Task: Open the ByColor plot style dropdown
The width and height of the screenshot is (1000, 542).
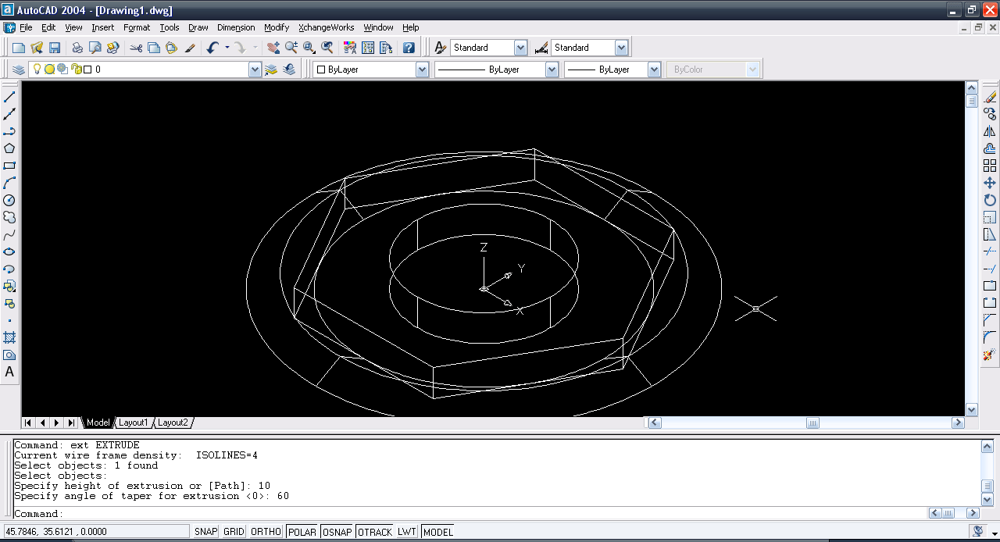Action: coord(752,70)
